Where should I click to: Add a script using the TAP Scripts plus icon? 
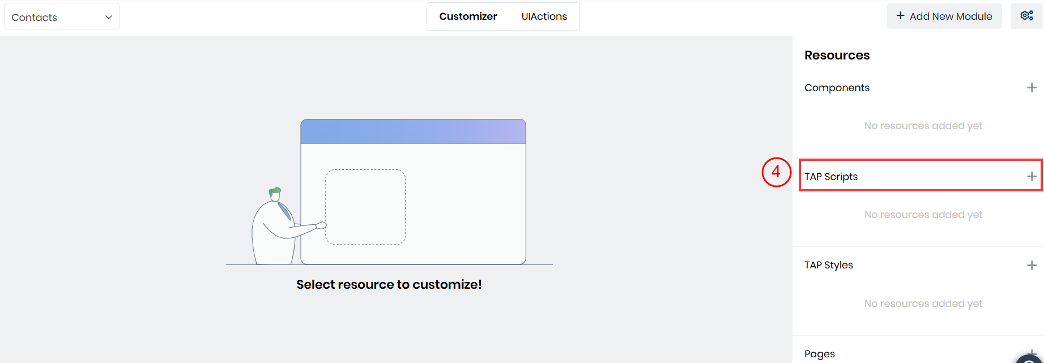tap(1032, 177)
